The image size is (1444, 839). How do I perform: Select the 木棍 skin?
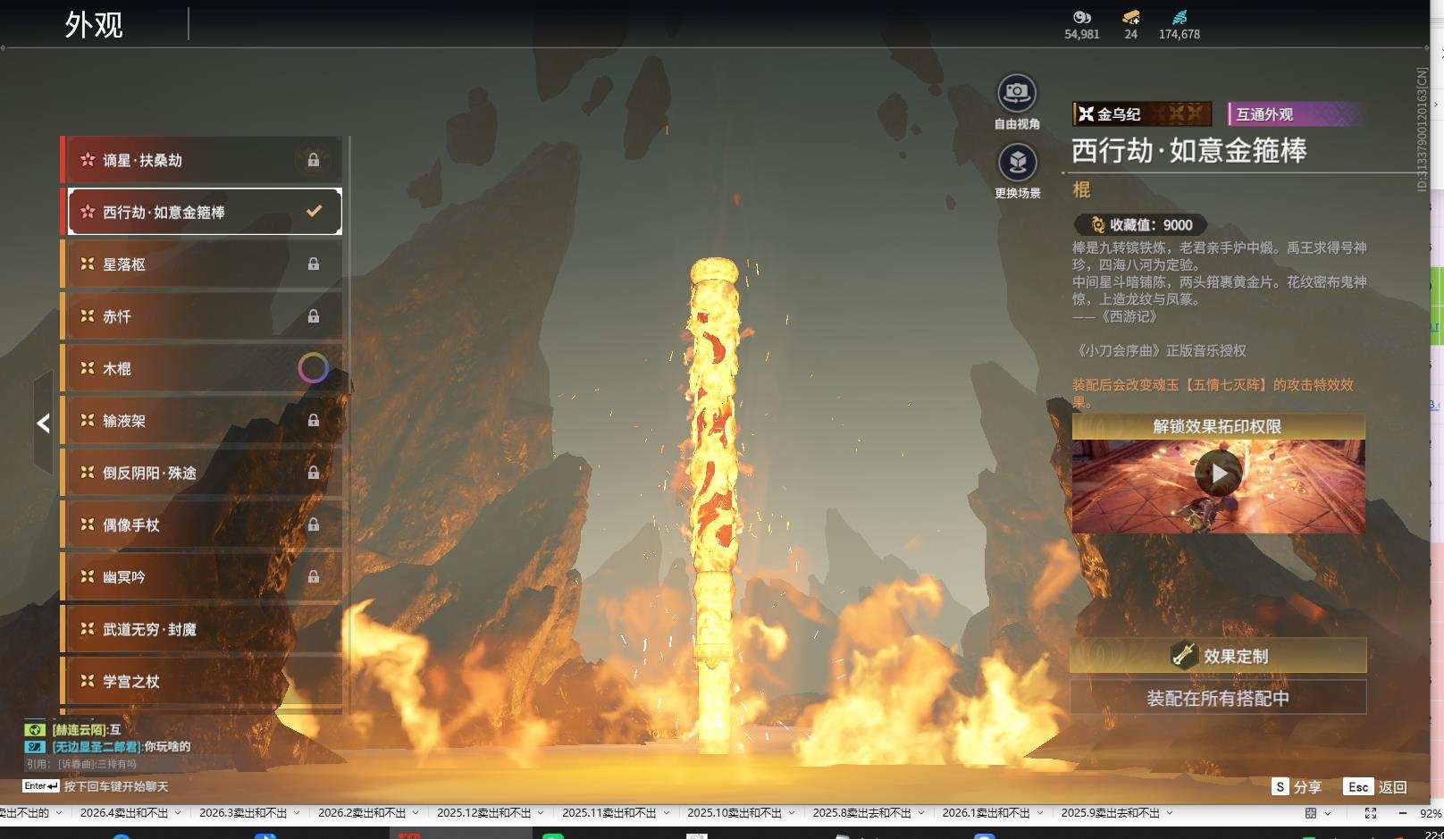tap(201, 368)
